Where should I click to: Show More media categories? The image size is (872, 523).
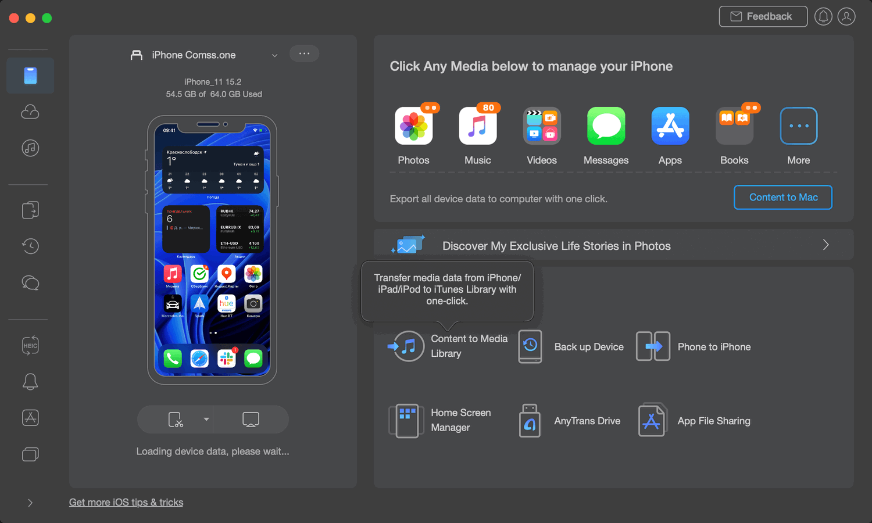(799, 136)
